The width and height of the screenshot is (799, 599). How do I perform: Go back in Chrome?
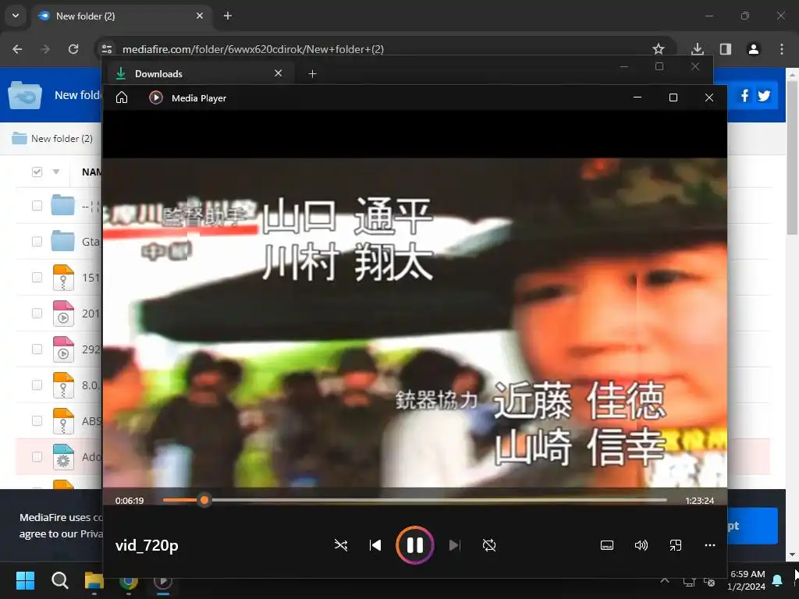(x=17, y=49)
